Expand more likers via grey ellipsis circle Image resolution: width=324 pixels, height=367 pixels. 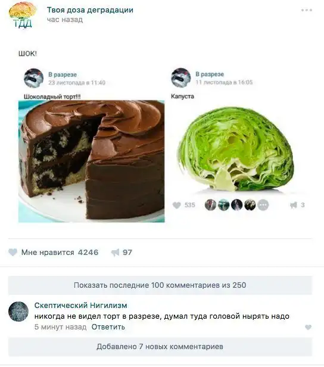[x=263, y=205]
